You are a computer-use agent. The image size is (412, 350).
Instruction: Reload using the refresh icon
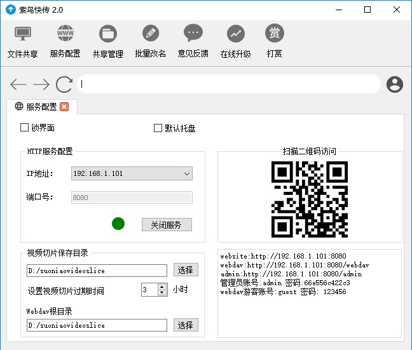click(64, 84)
